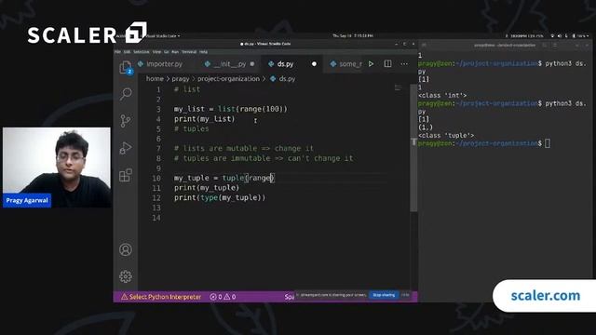The image size is (596, 335).
Task: Open the File menu
Action: point(117,52)
